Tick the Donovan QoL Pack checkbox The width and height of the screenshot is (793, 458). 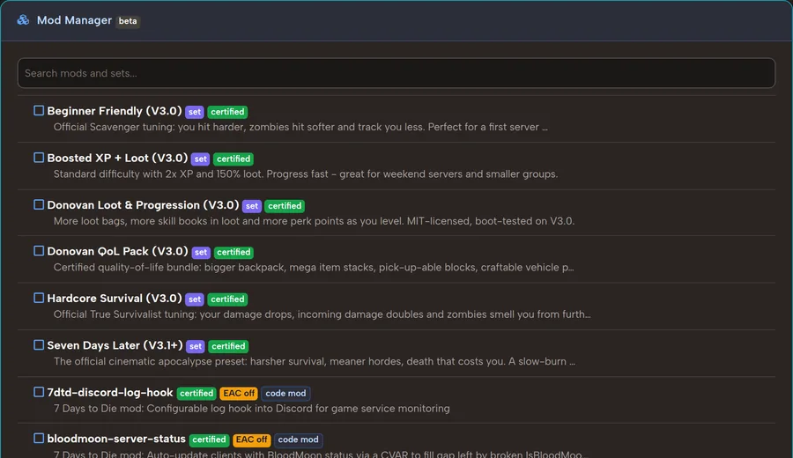coord(39,251)
